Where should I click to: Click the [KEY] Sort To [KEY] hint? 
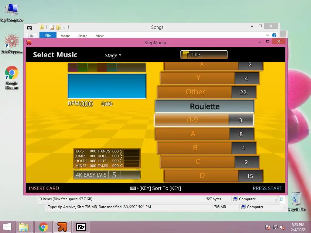pyautogui.click(x=155, y=188)
